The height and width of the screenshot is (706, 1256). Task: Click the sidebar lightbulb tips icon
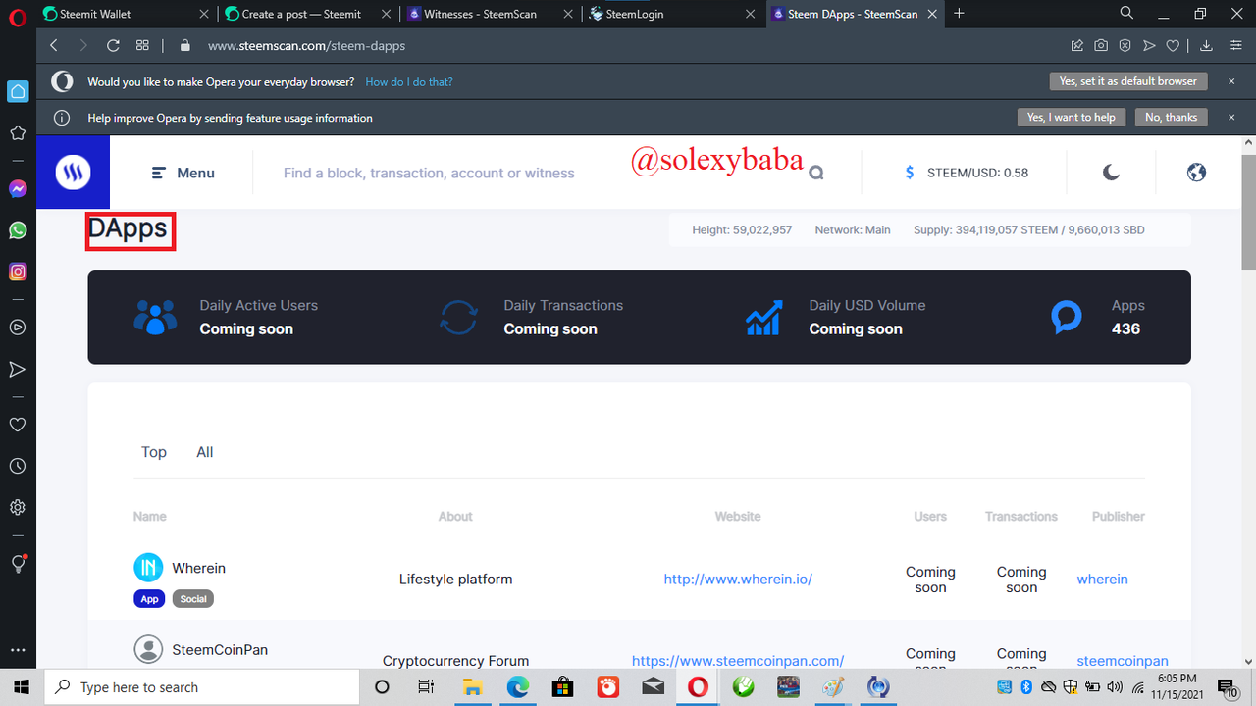18,564
